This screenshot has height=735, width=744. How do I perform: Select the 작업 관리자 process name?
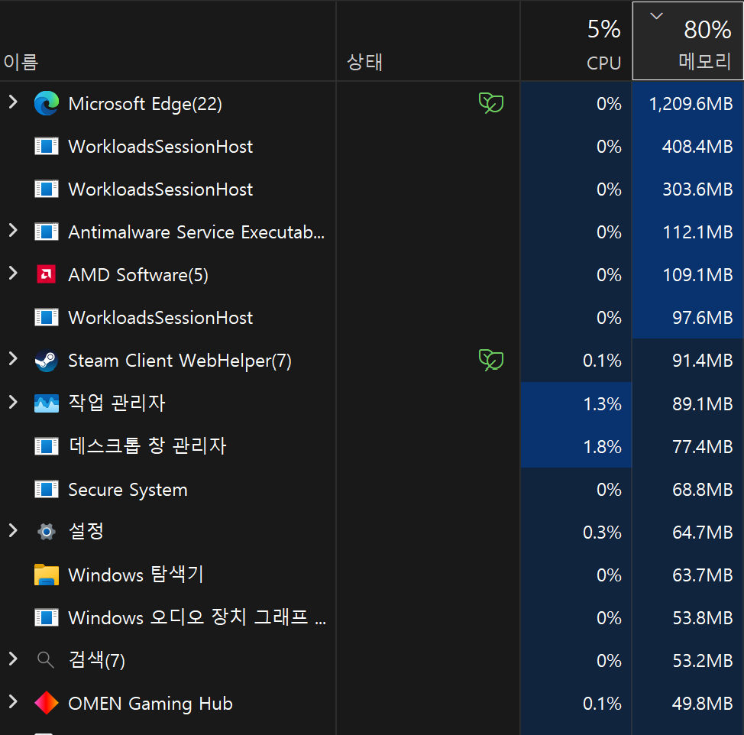pos(117,403)
